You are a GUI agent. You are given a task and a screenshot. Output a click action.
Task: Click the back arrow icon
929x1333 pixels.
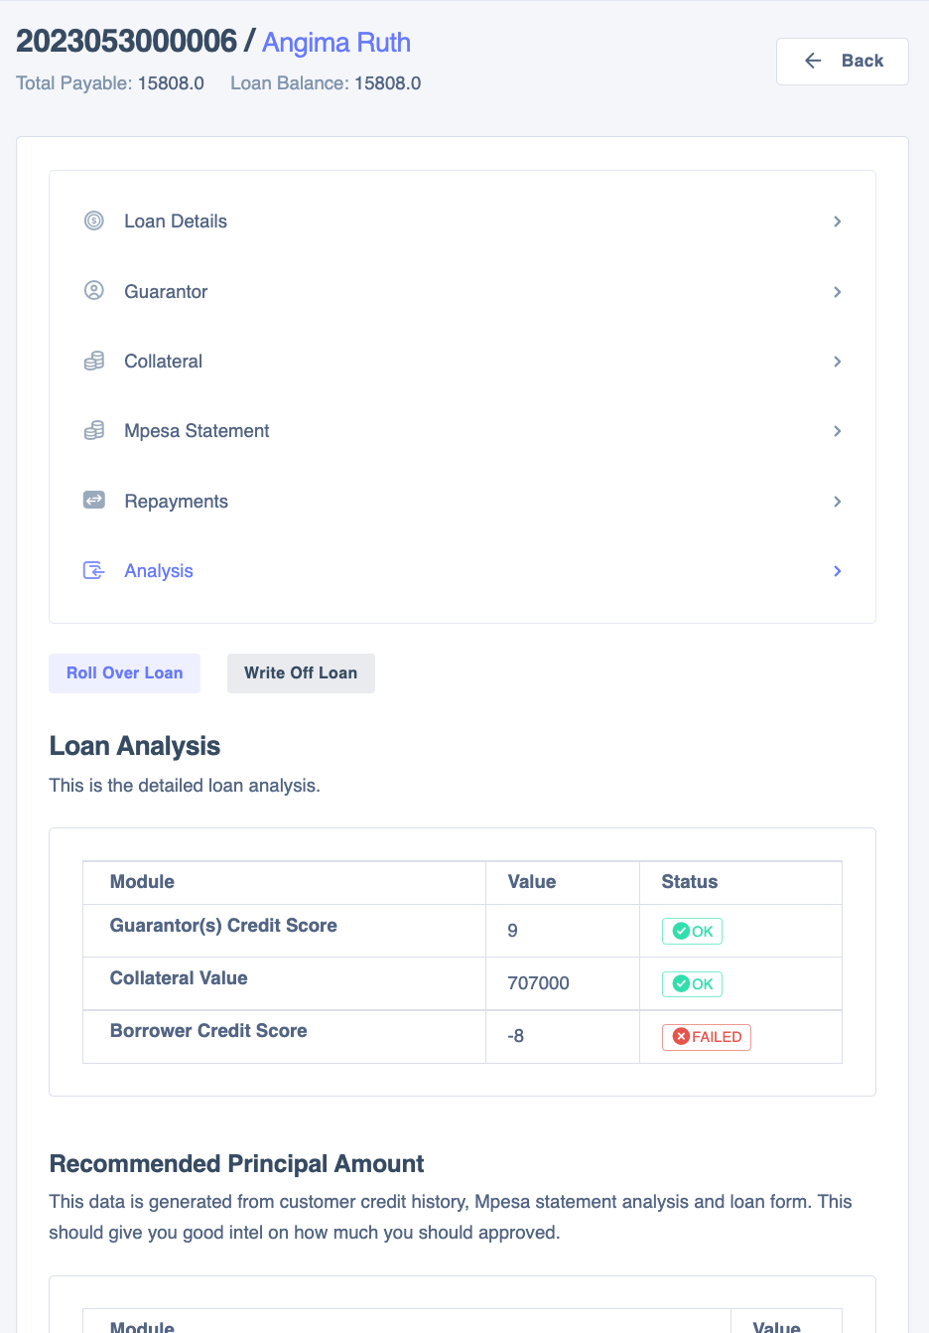[813, 61]
